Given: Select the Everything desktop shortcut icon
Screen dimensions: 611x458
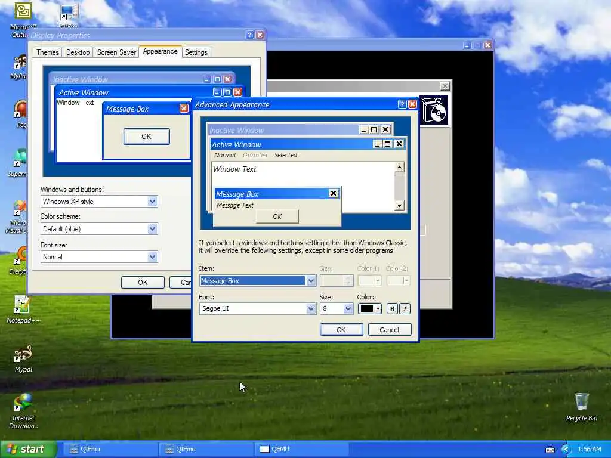Looking at the screenshot, I should tap(17, 261).
